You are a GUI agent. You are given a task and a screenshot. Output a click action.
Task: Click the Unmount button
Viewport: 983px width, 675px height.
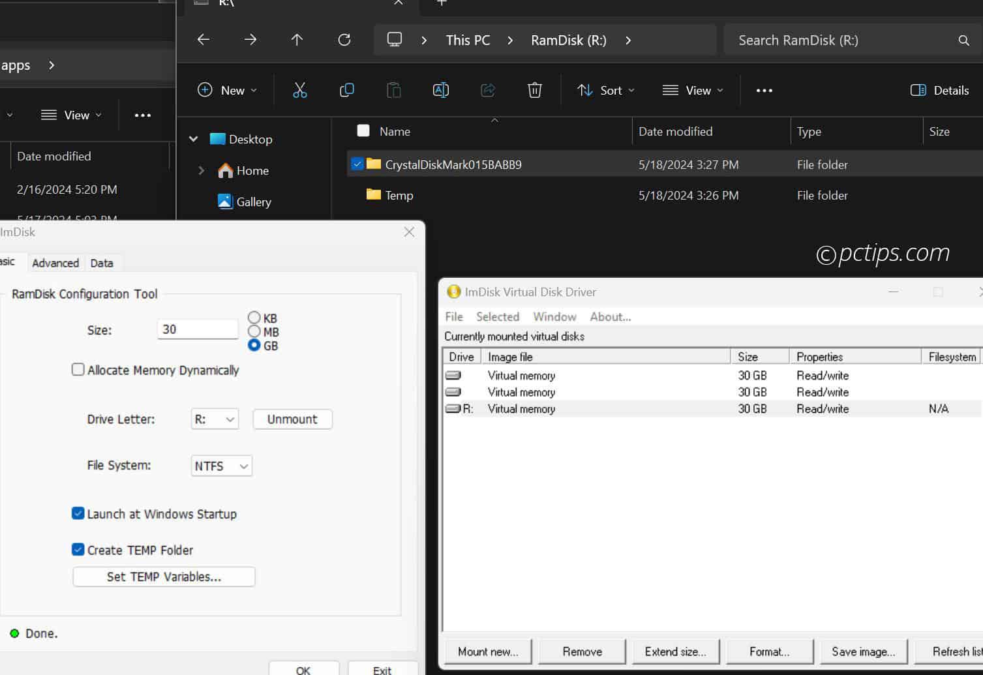292,419
